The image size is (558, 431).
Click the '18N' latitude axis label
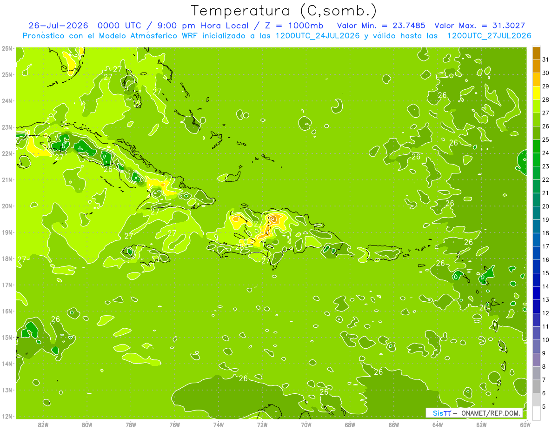point(7,259)
